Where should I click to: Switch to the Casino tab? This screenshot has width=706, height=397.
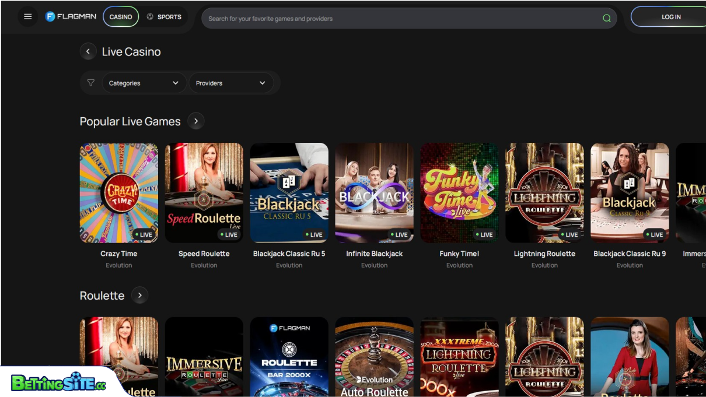pyautogui.click(x=121, y=17)
